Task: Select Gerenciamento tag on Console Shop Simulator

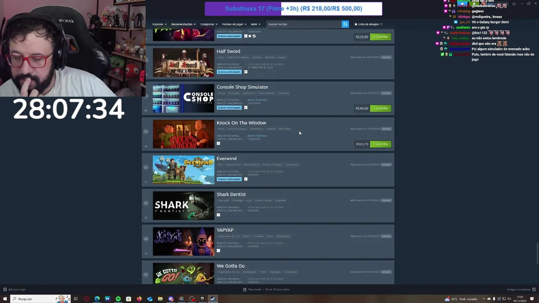Action: [x=267, y=93]
